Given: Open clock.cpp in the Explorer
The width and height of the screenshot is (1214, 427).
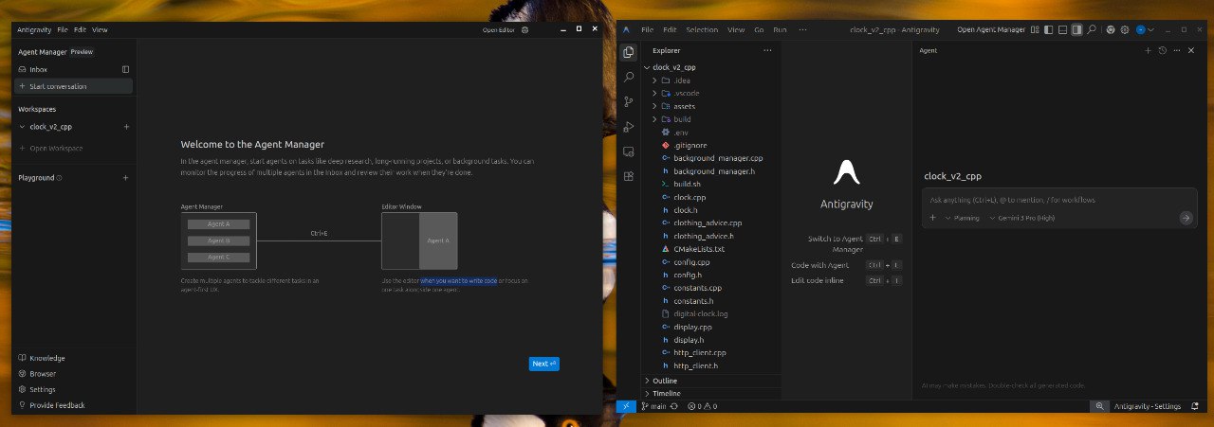Looking at the screenshot, I should click(x=689, y=197).
